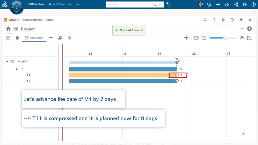258x145 pixels.
Task: Open the chart line view tab
Action: point(8,38)
